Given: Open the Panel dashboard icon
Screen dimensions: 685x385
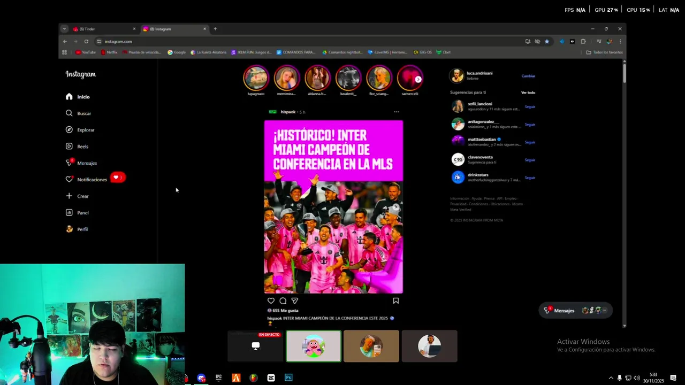Looking at the screenshot, I should [x=69, y=213].
